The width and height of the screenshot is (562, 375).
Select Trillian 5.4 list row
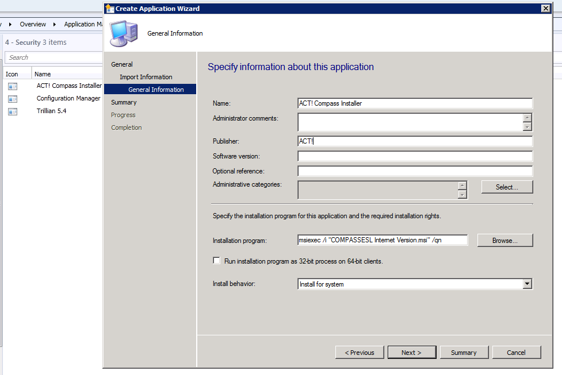[53, 111]
